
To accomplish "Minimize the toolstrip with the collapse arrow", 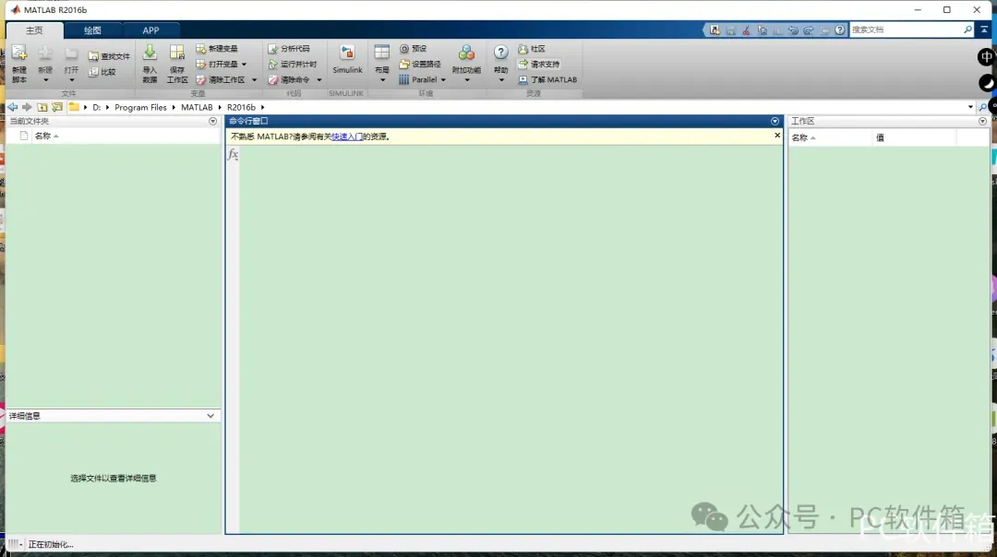I will point(984,30).
